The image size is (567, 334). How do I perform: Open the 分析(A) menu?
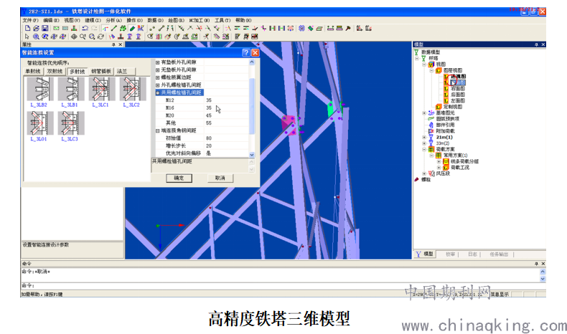click(113, 20)
